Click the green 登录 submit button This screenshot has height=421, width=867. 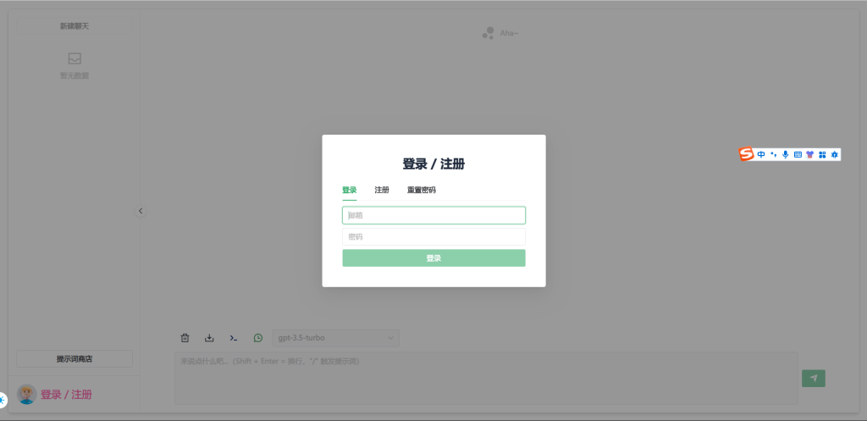pos(433,258)
